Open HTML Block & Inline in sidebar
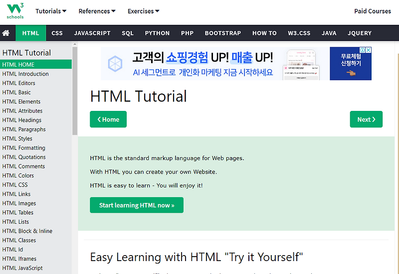This screenshot has height=274, width=399. tap(36, 231)
